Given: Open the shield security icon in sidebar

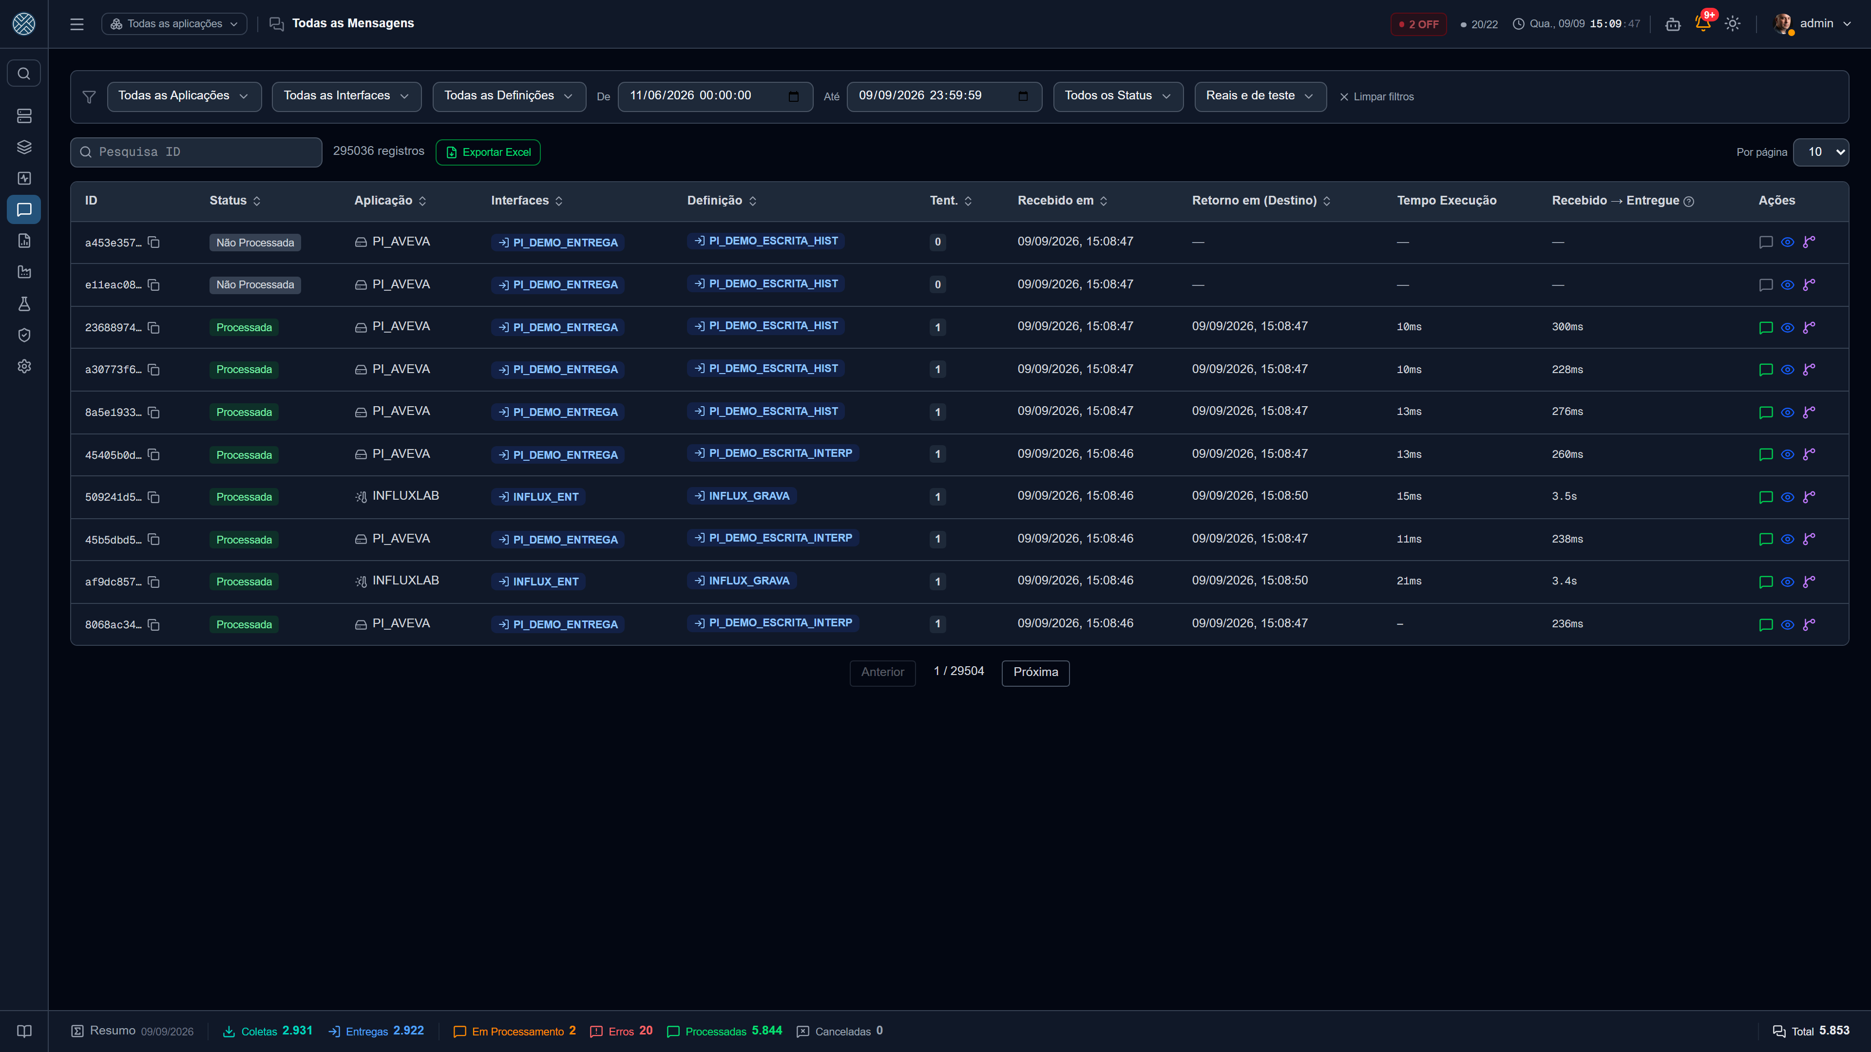Looking at the screenshot, I should (24, 335).
